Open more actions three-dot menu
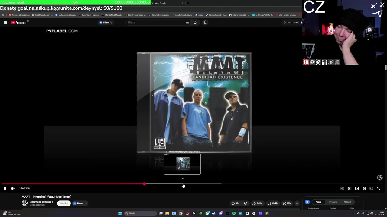The width and height of the screenshot is (387, 217). click(x=297, y=203)
